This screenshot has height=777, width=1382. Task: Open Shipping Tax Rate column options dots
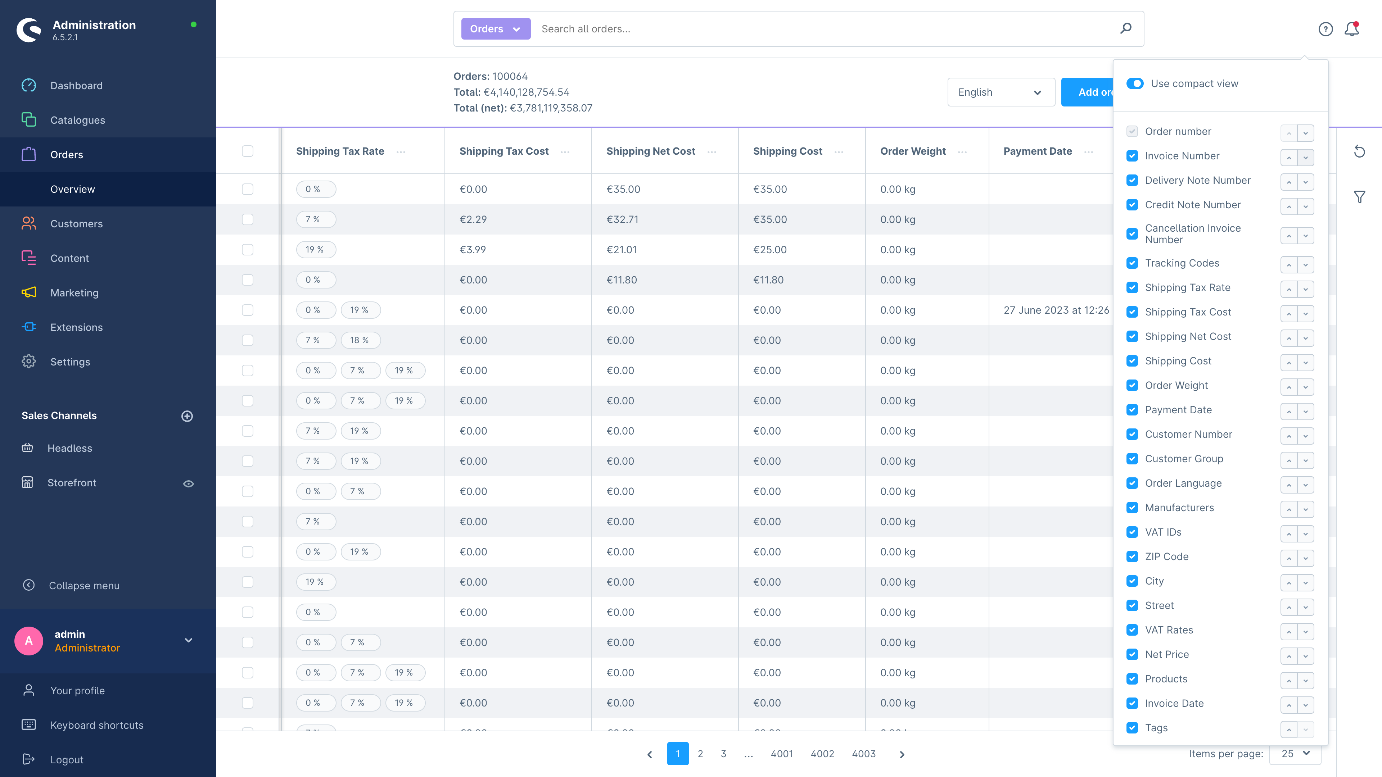[x=401, y=152]
